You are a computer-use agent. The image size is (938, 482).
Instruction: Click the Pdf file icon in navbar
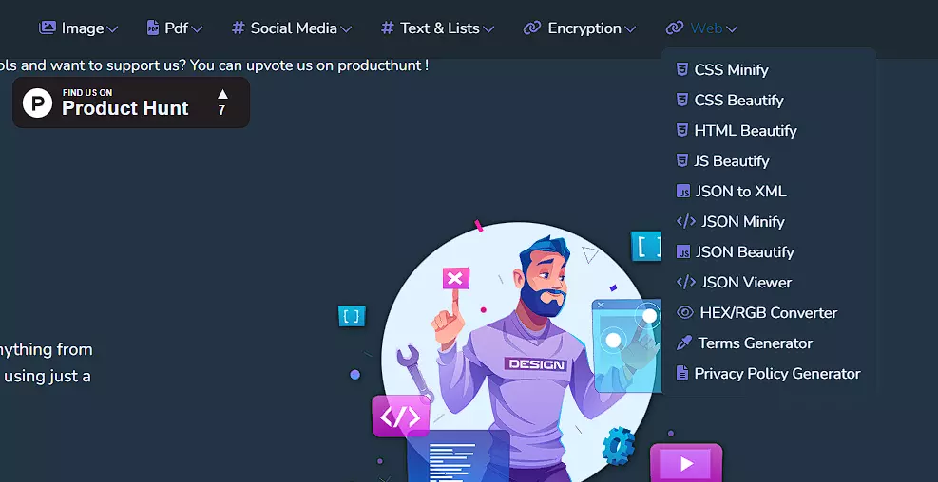pos(153,28)
